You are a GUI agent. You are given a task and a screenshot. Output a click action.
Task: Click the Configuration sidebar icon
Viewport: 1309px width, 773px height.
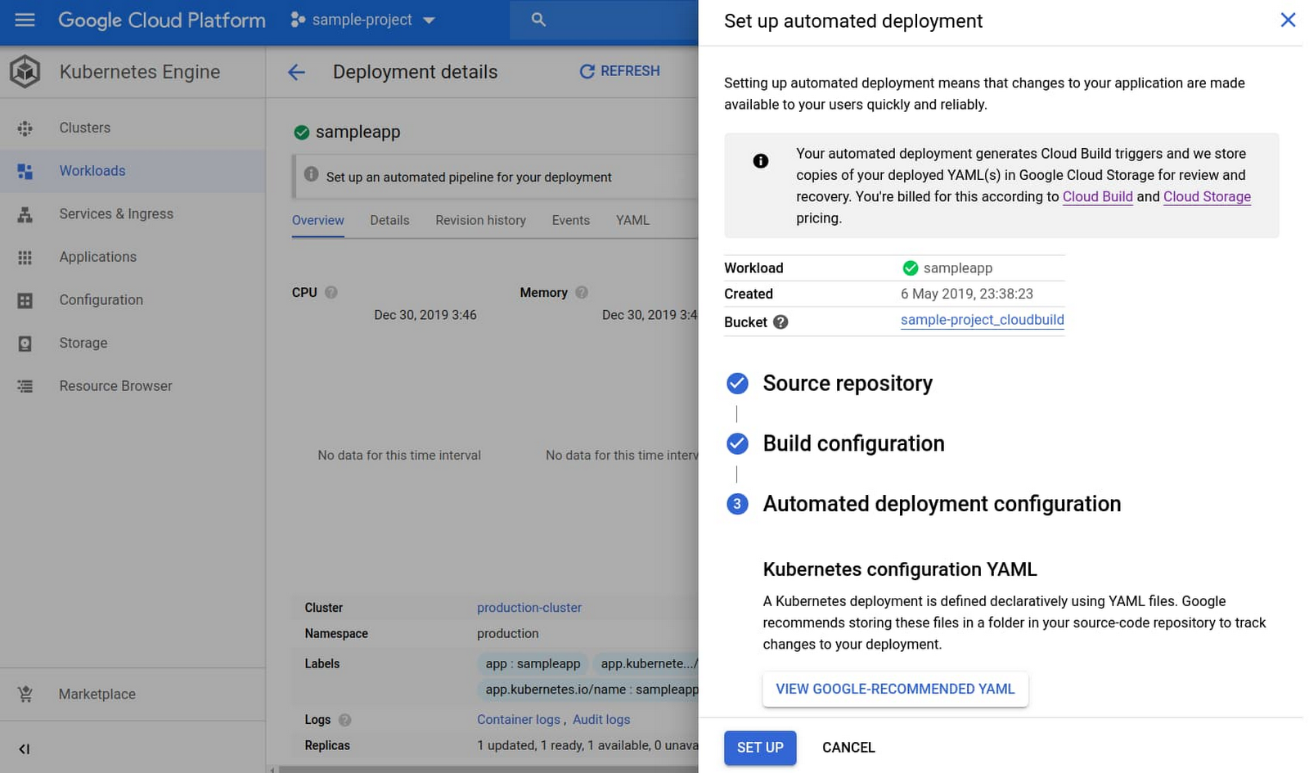point(25,300)
